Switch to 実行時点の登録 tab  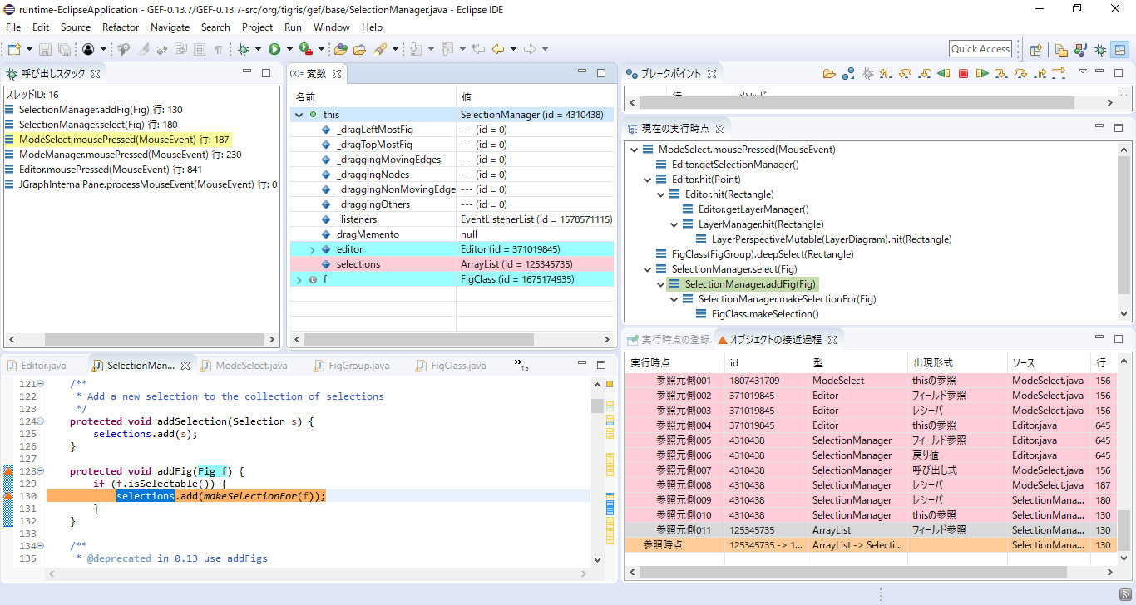(668, 340)
